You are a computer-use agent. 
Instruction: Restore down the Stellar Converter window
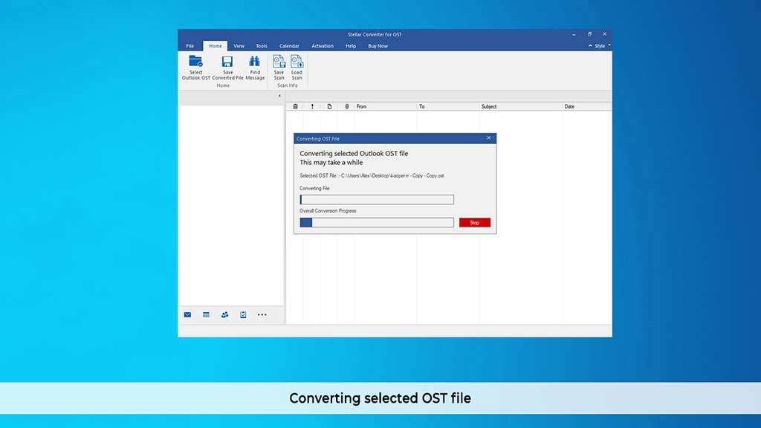tap(589, 34)
